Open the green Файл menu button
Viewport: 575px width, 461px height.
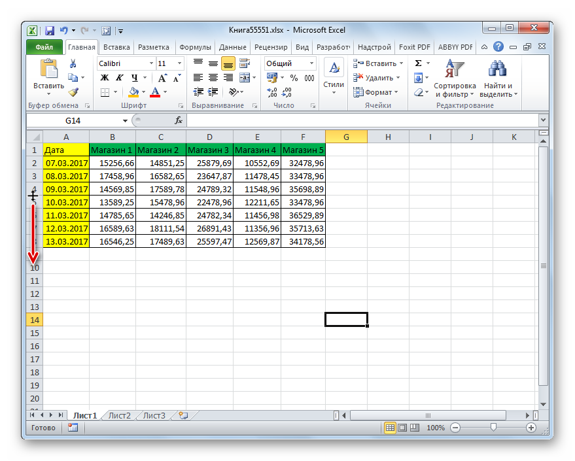(x=44, y=47)
